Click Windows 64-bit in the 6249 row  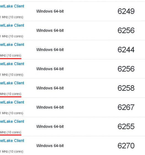(x=50, y=11)
